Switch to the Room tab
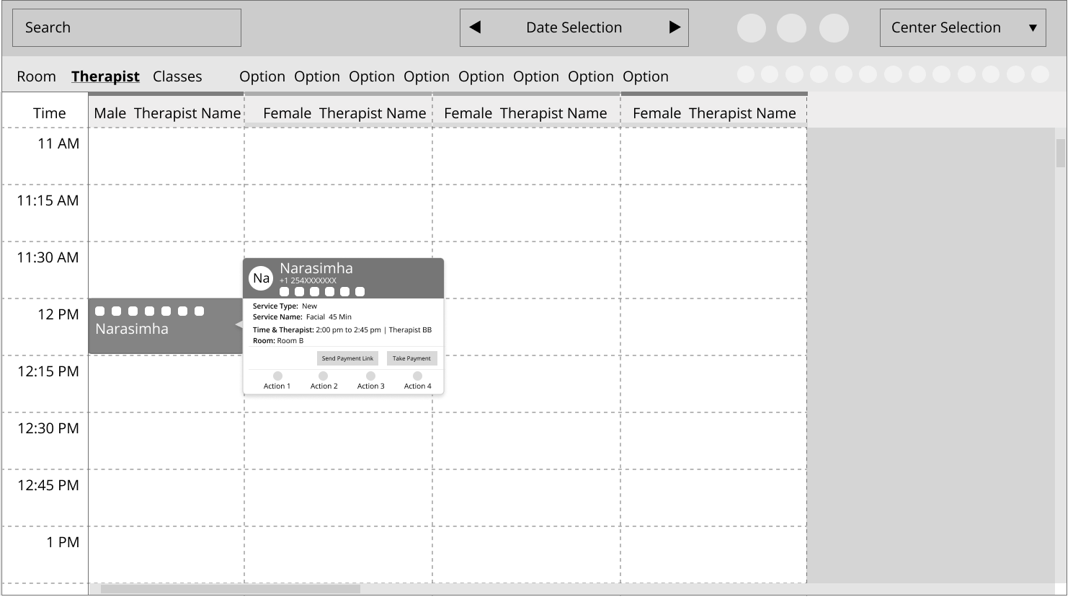1073x602 pixels. [x=36, y=76]
